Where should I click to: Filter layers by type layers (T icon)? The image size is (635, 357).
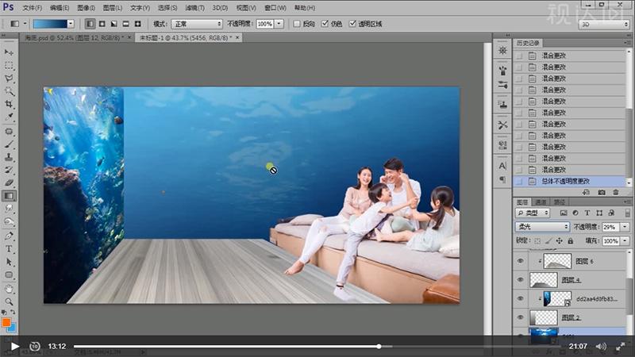coord(587,213)
